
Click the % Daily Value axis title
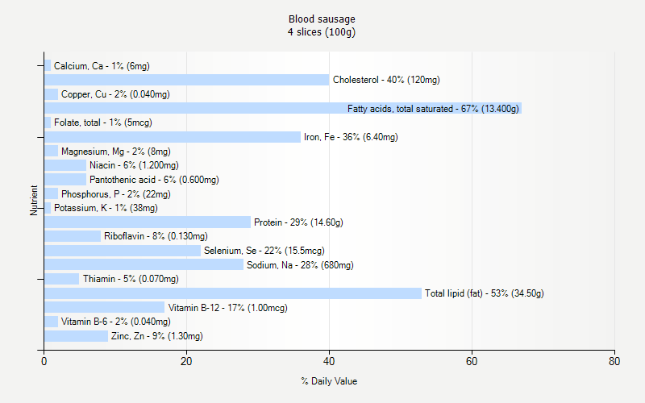pyautogui.click(x=329, y=381)
